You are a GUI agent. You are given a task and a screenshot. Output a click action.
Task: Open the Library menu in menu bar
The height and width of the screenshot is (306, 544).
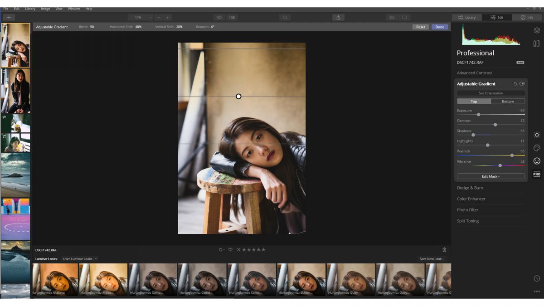(x=30, y=9)
